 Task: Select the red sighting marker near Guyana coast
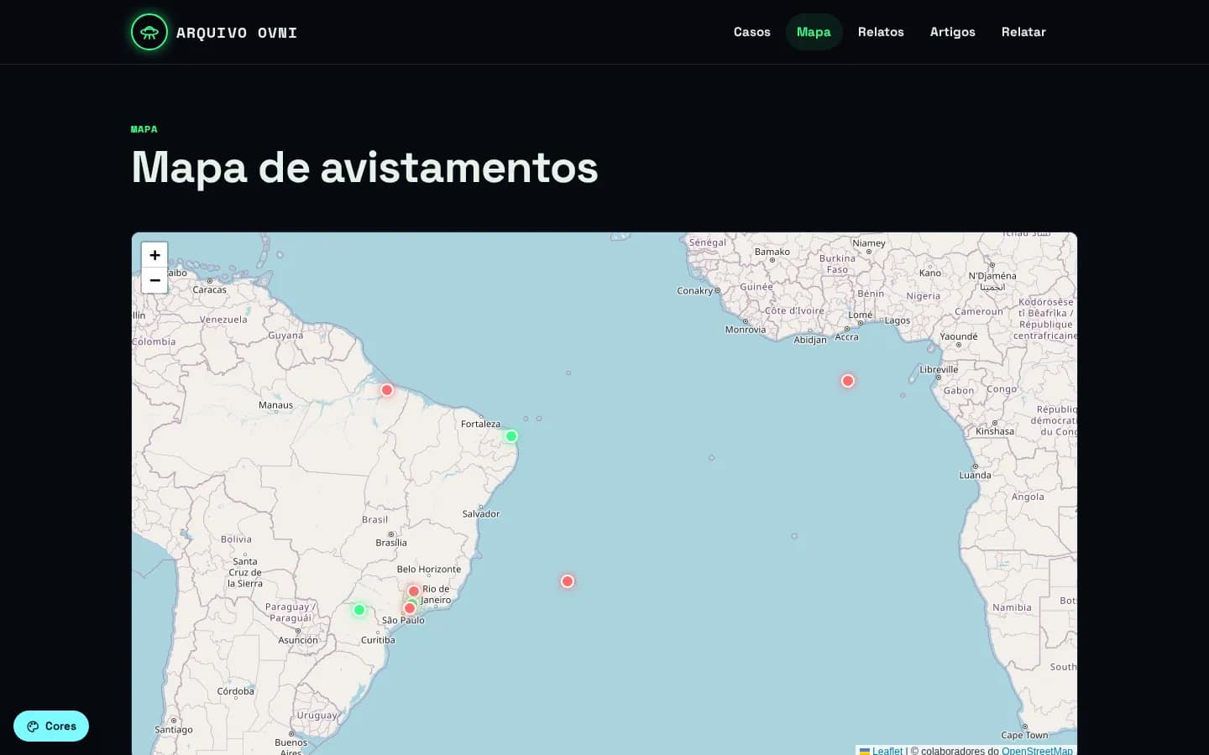click(387, 390)
